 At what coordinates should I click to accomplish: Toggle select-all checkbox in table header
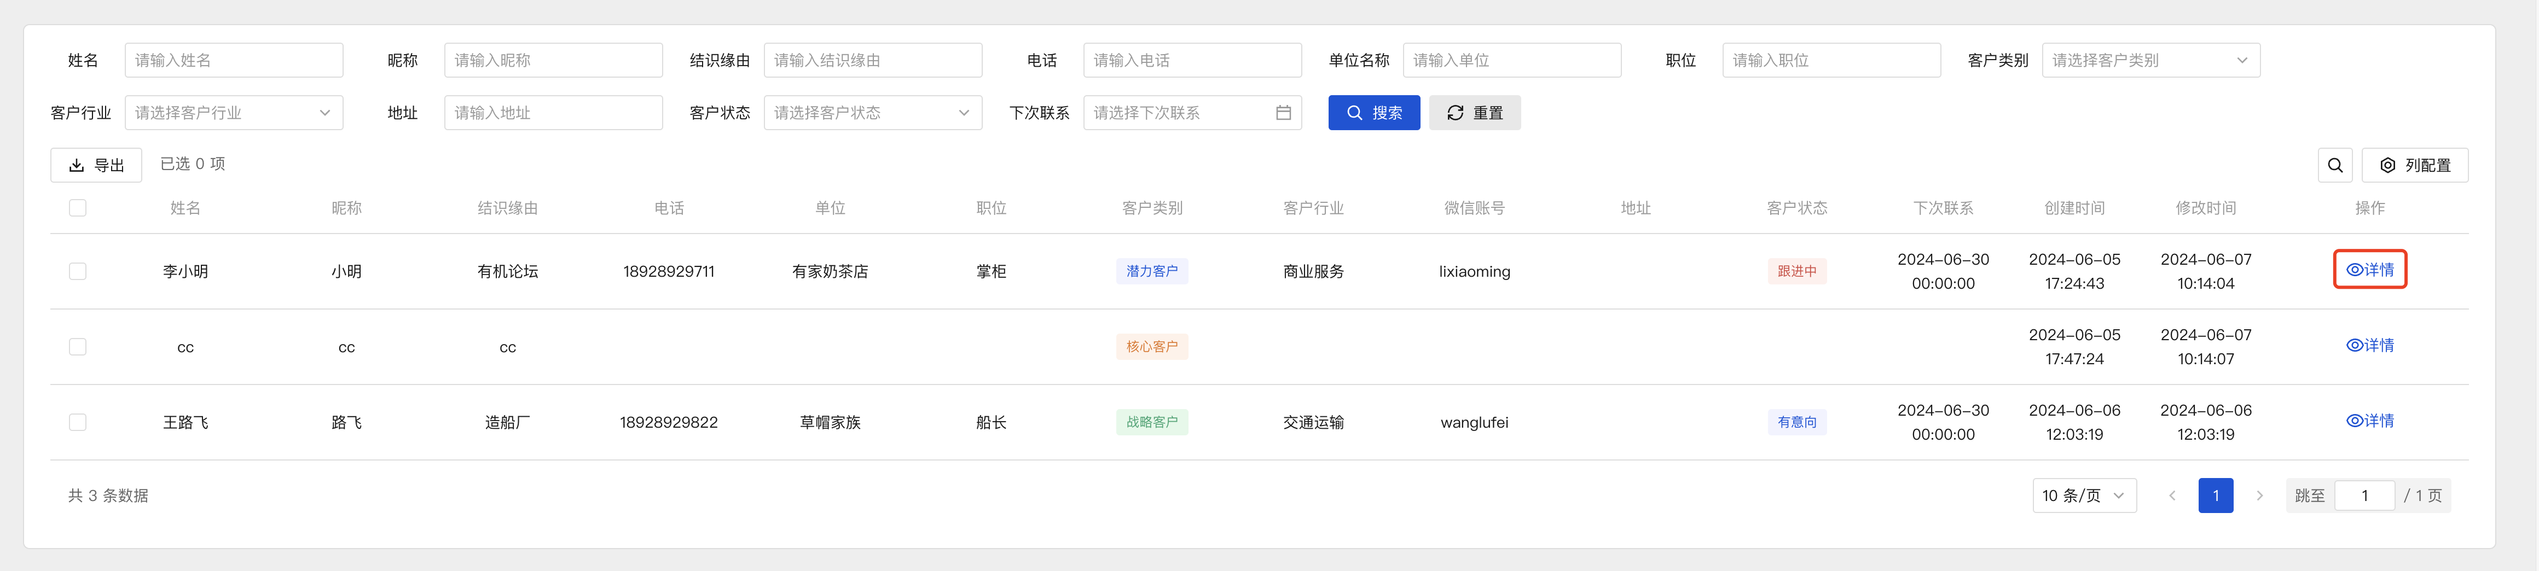point(78,208)
